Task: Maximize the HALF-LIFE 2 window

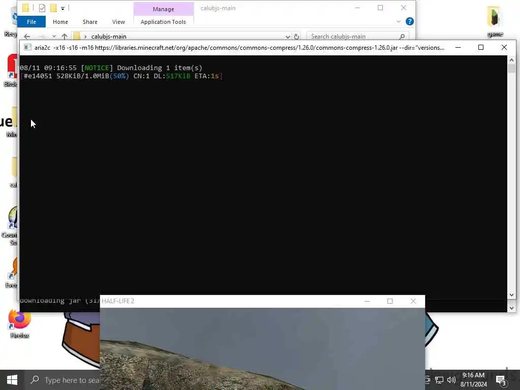Action: [390, 301]
